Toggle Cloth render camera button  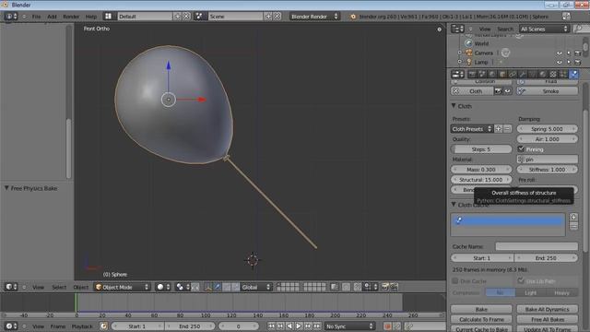click(x=498, y=91)
